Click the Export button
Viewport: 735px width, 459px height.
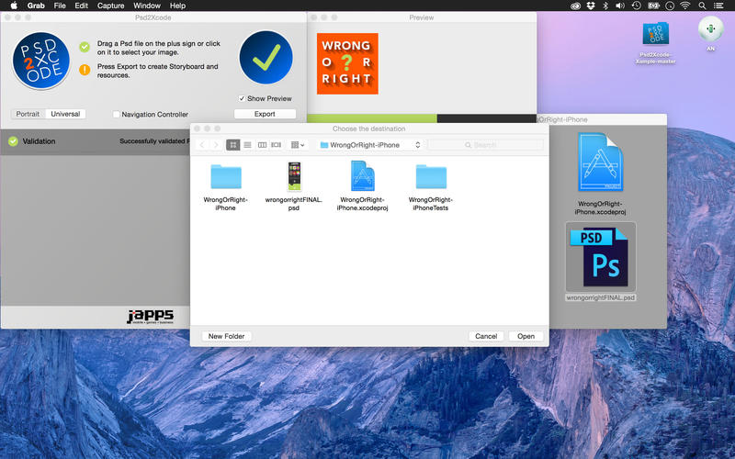click(x=265, y=115)
